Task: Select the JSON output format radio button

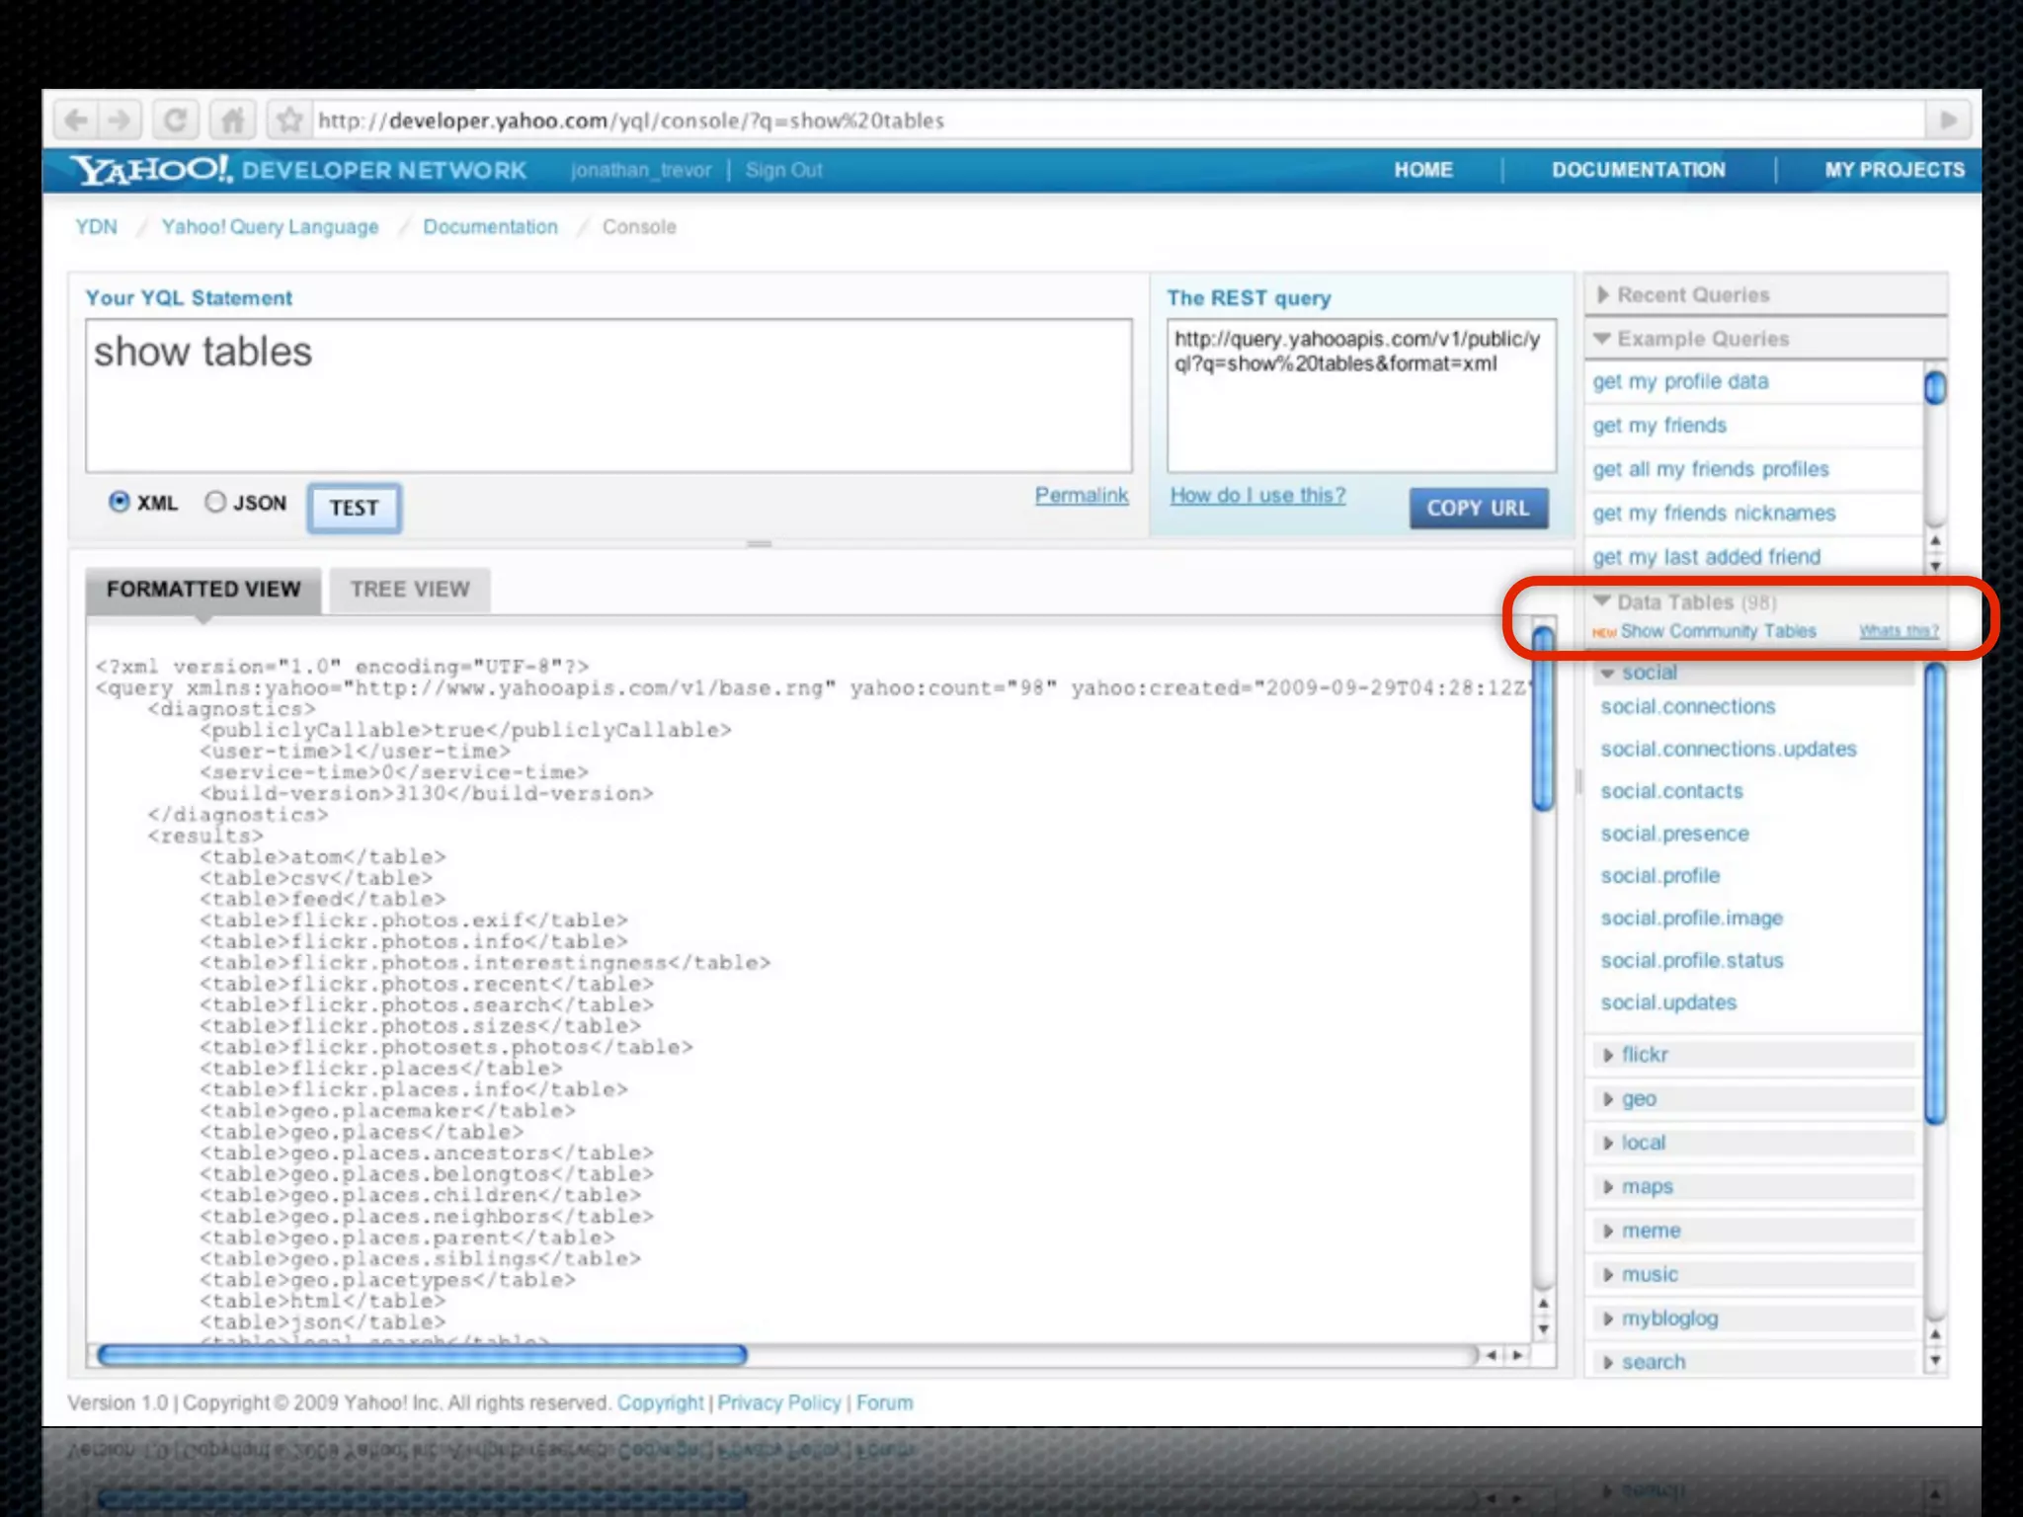Action: coord(215,502)
